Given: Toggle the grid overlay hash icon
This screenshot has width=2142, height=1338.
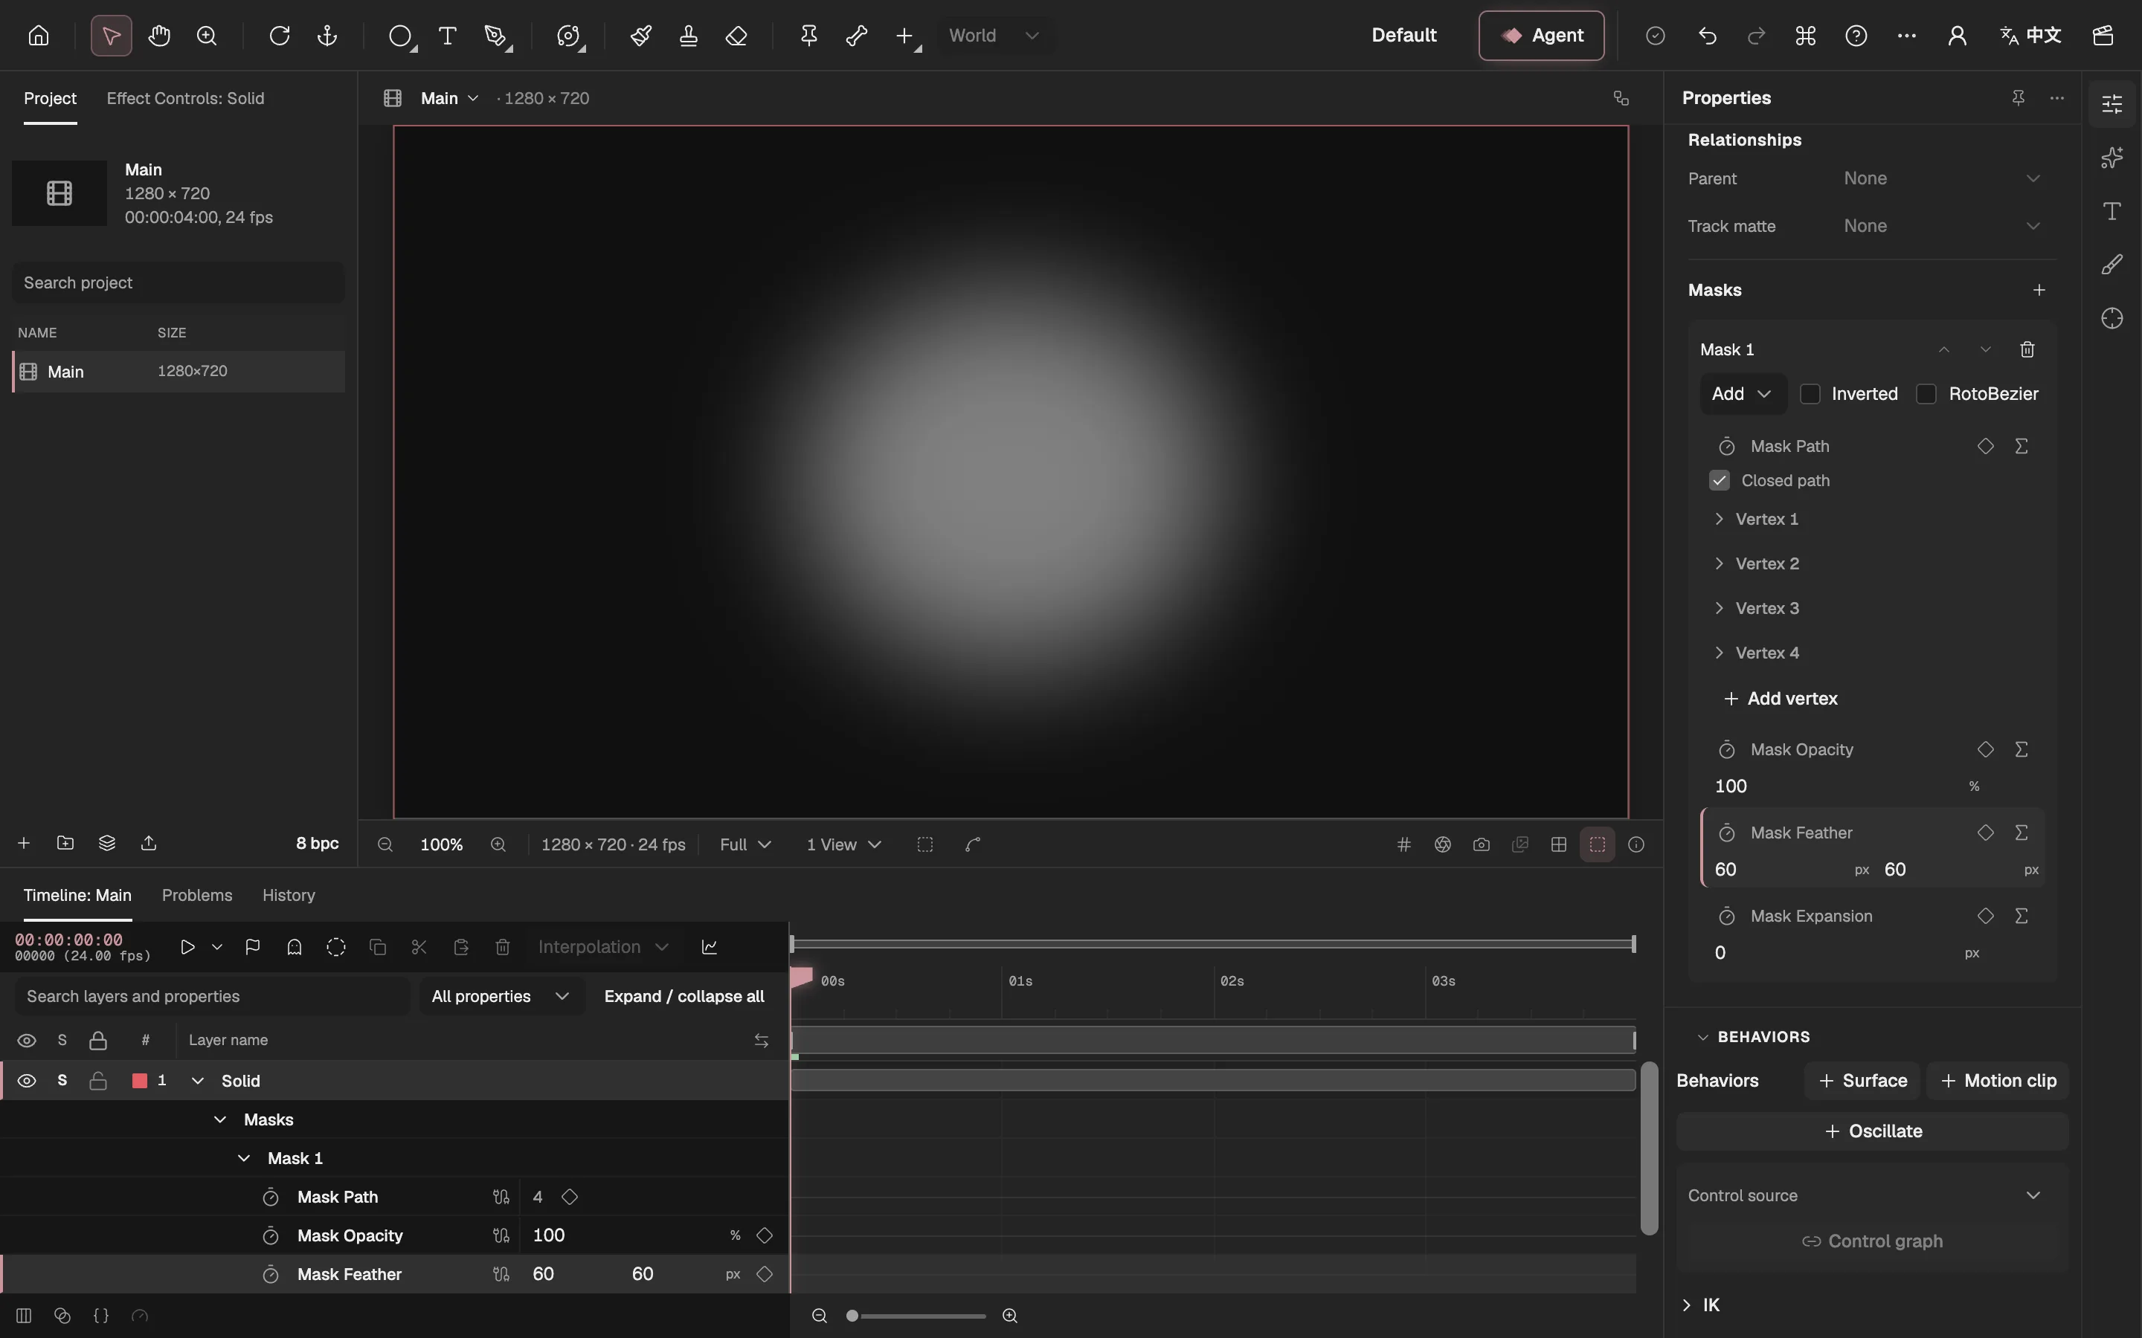Looking at the screenshot, I should pyautogui.click(x=1403, y=844).
